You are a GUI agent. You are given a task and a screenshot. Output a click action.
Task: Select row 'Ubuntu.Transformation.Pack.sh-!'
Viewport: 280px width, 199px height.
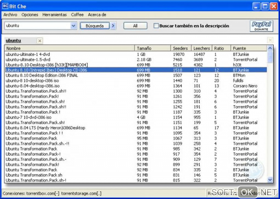coord(136,180)
